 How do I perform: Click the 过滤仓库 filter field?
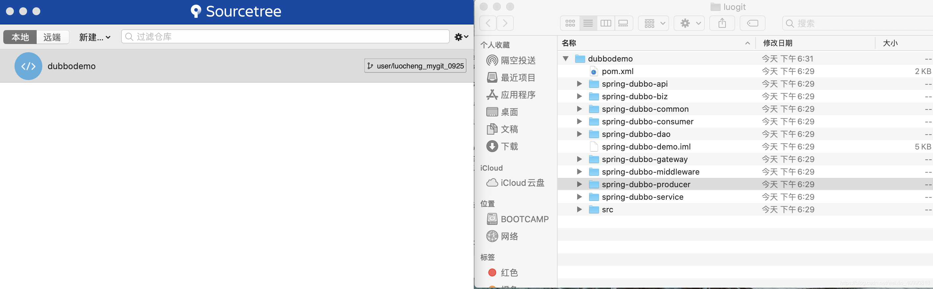(285, 37)
